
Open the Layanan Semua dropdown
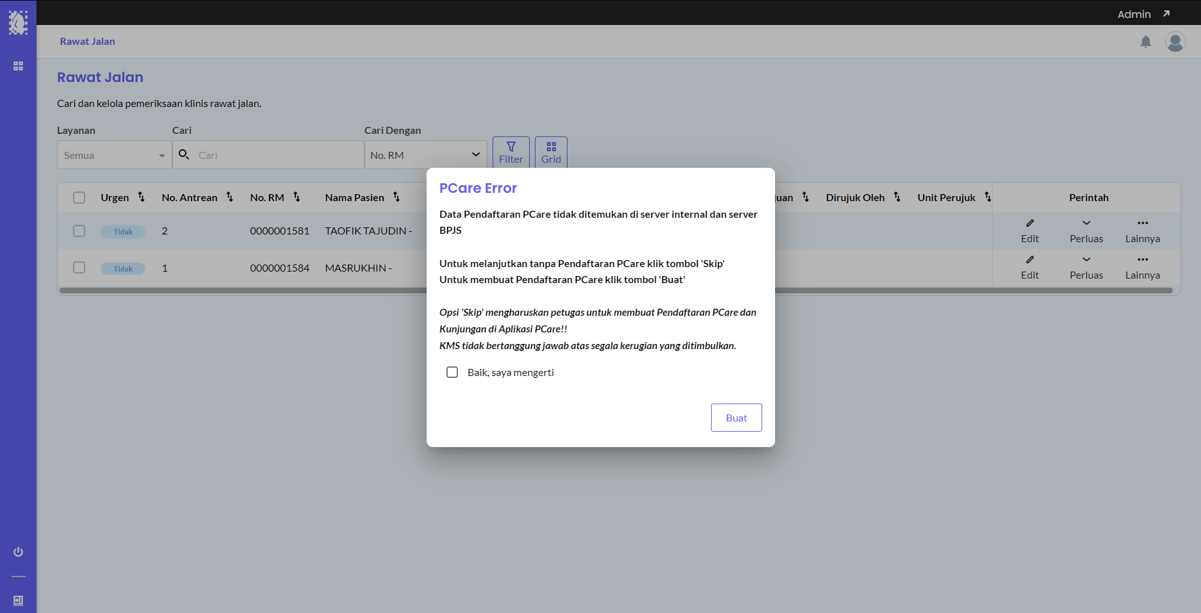click(114, 155)
